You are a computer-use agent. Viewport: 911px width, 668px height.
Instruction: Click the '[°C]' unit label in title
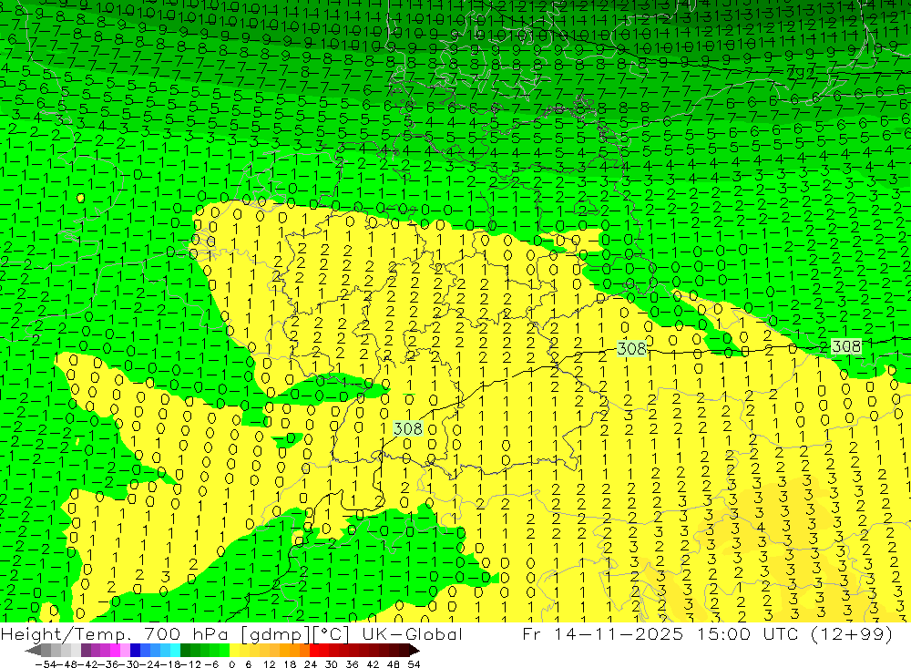[332, 634]
